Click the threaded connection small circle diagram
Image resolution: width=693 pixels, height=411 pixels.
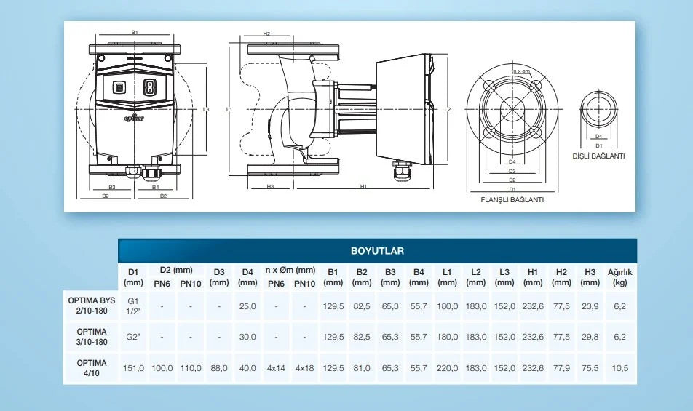coord(598,110)
